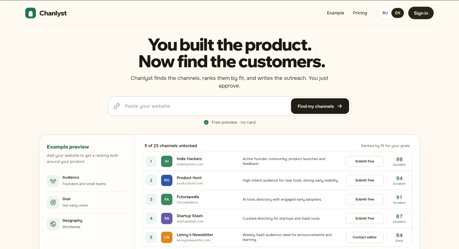Image resolution: width=459 pixels, height=249 pixels.
Task: Click the indiehackers.com URL text
Action: [190, 164]
